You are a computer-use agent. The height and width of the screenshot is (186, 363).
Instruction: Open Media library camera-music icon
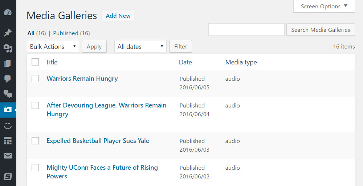click(8, 48)
